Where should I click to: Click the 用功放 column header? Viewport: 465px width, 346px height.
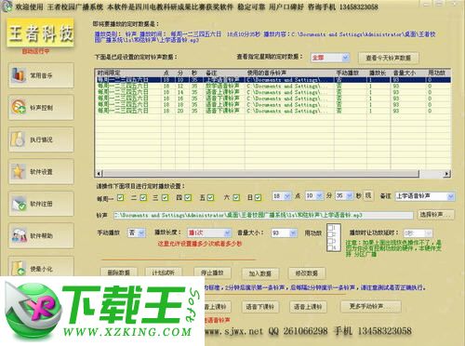[x=437, y=73]
